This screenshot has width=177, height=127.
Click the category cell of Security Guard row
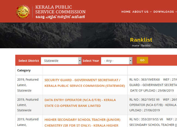point(29,85)
